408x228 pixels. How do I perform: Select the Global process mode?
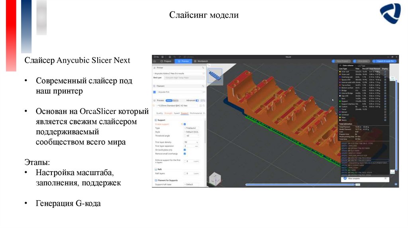pyautogui.click(x=169, y=100)
